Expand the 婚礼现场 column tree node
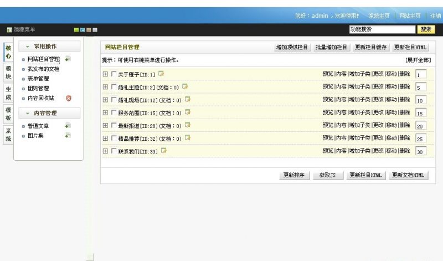Screen dimensions: 443x261 (x=105, y=100)
